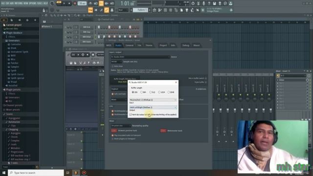Click the Windows Start button
Image resolution: width=313 pixels, height=176 pixels.
coord(4,173)
